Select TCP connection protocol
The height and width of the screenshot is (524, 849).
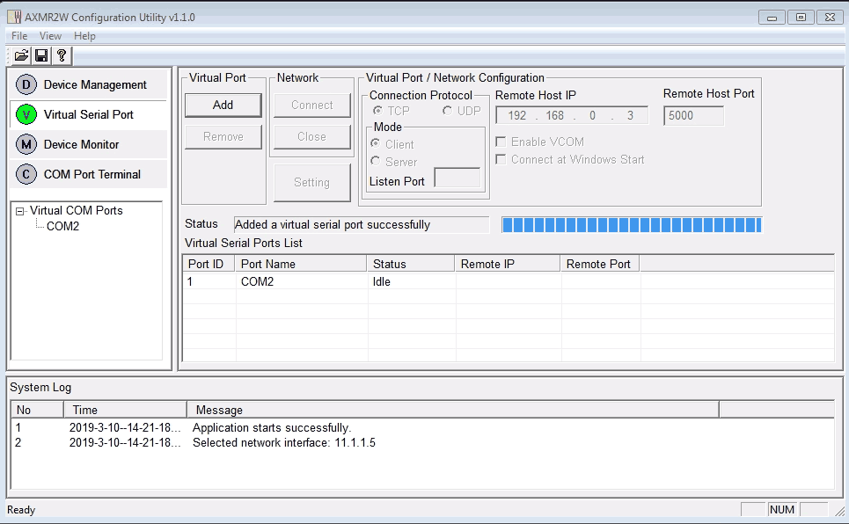377,111
